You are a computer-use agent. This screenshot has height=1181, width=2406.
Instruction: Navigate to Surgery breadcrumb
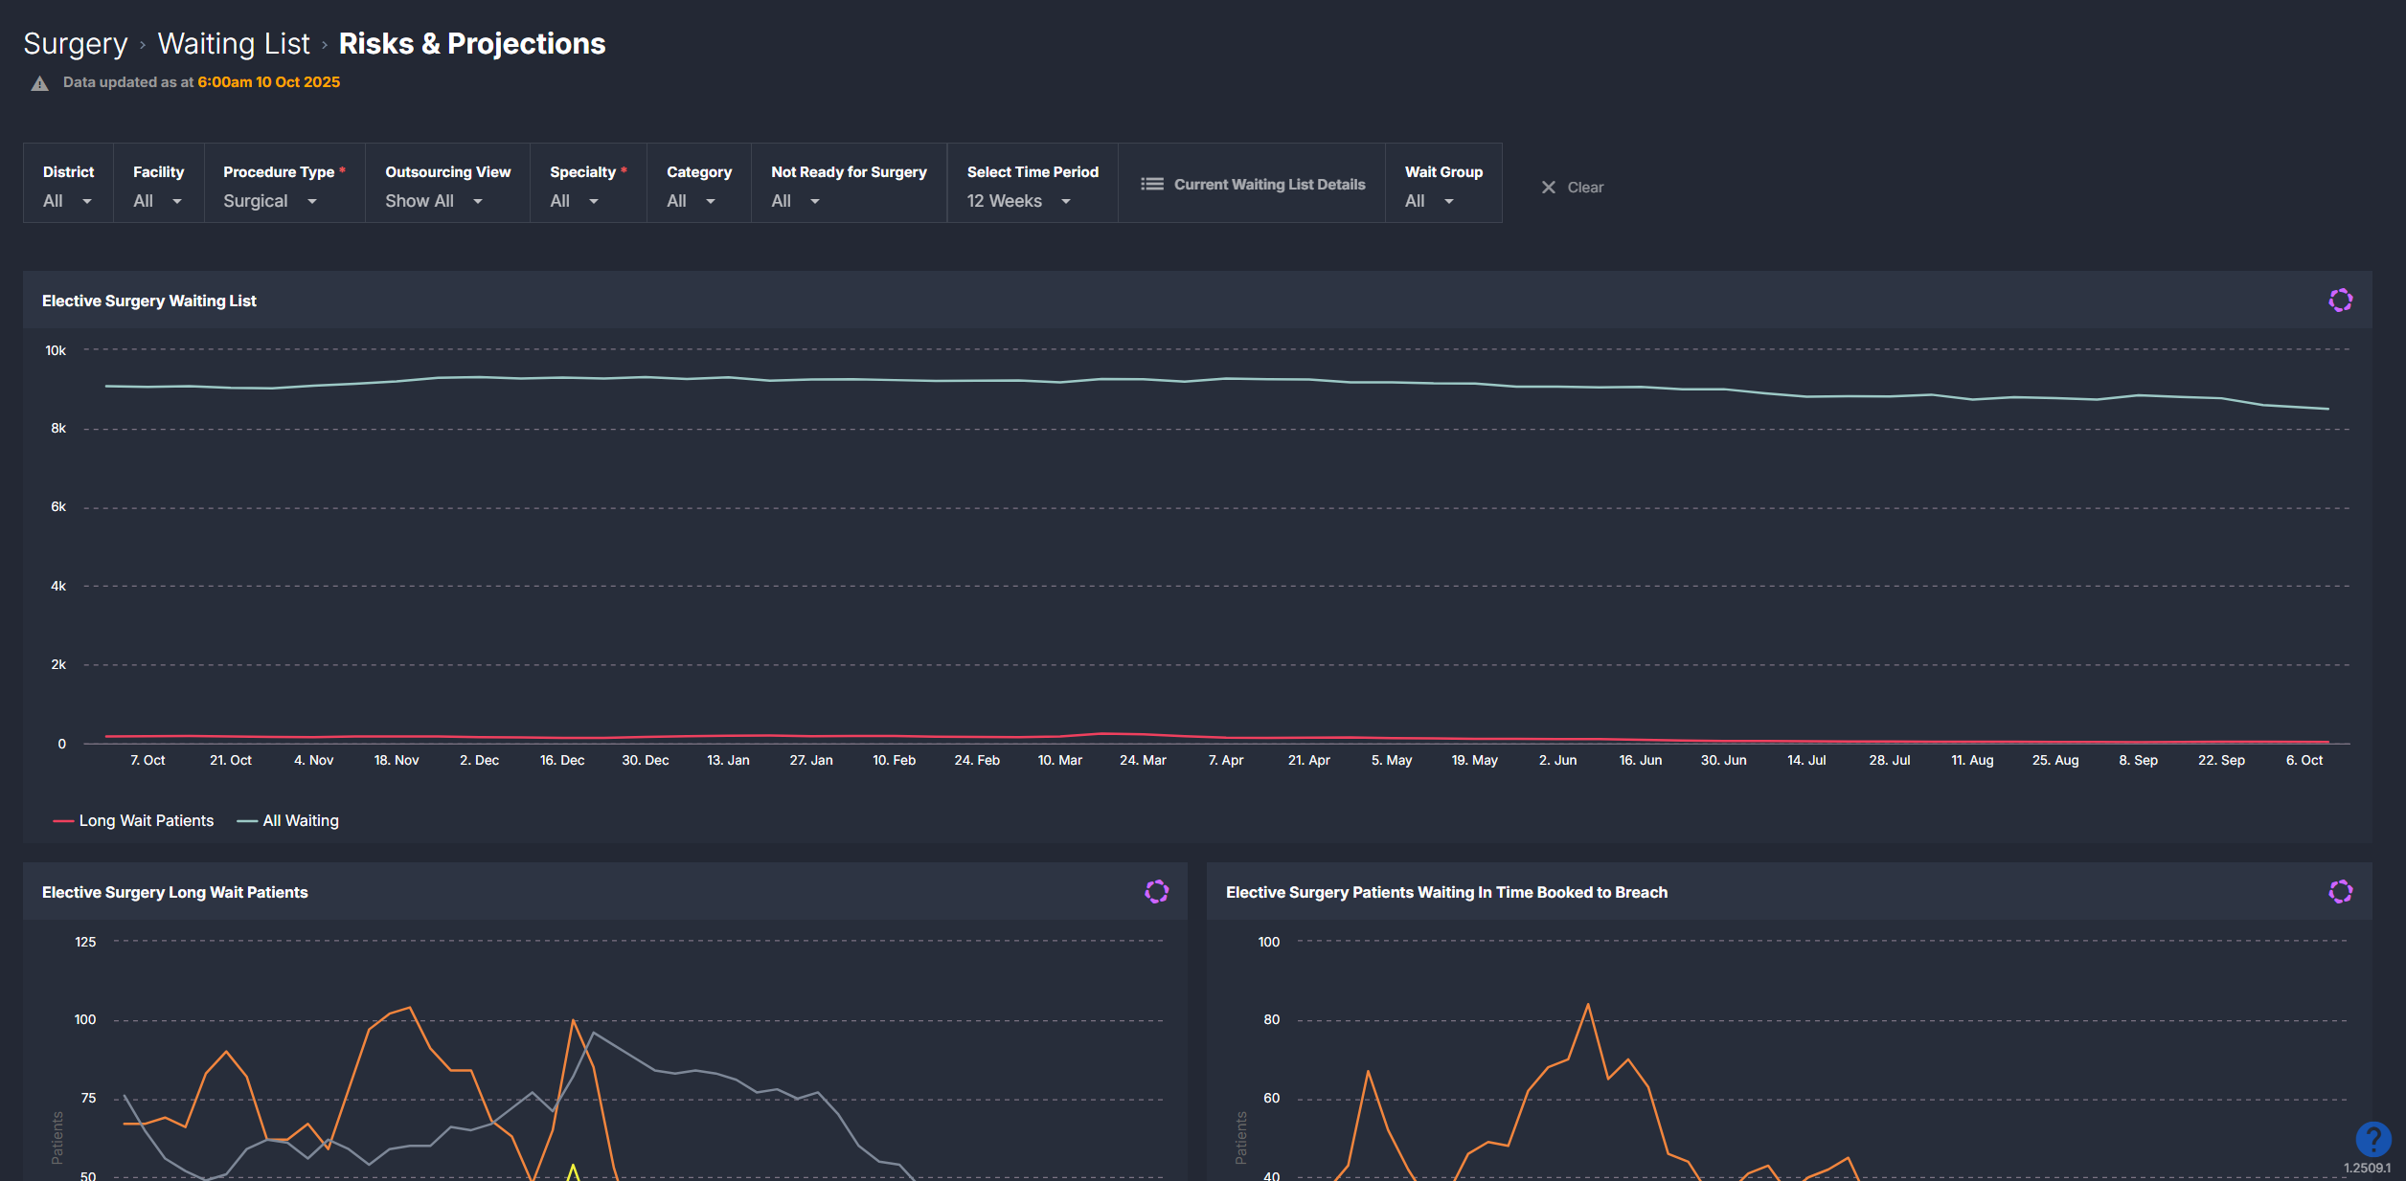(x=75, y=44)
